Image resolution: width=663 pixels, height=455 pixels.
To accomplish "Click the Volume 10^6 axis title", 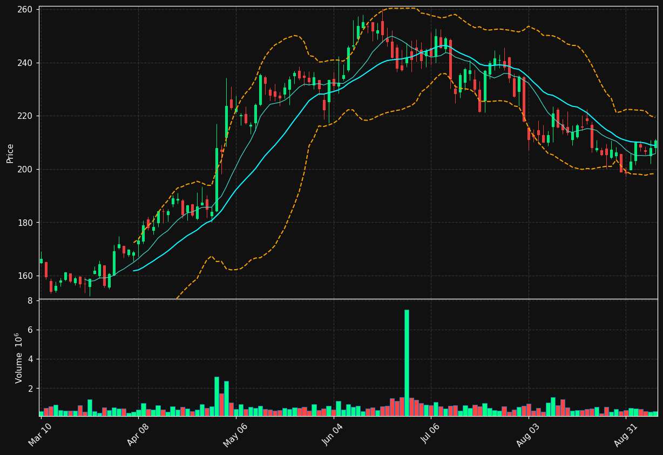I will point(19,358).
